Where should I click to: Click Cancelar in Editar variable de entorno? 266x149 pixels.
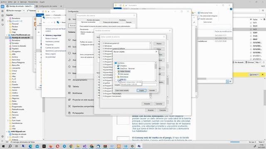(159, 104)
